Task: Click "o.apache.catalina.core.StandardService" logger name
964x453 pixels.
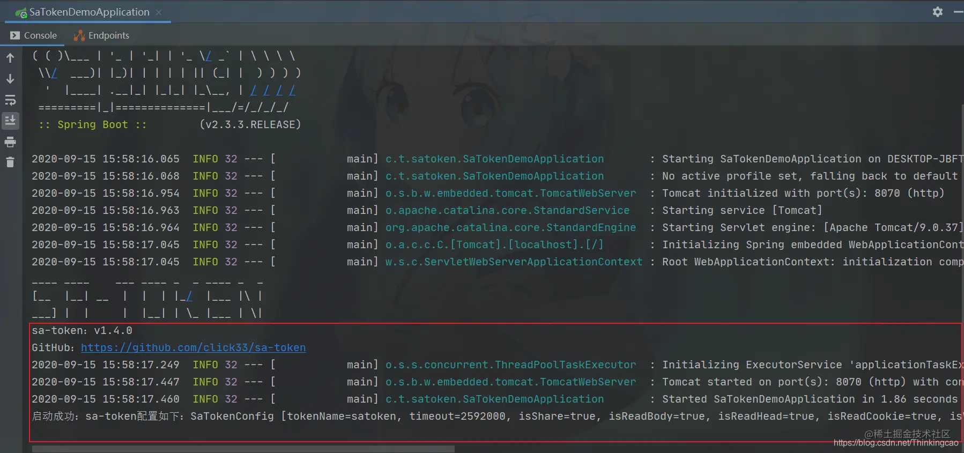Action: tap(508, 210)
